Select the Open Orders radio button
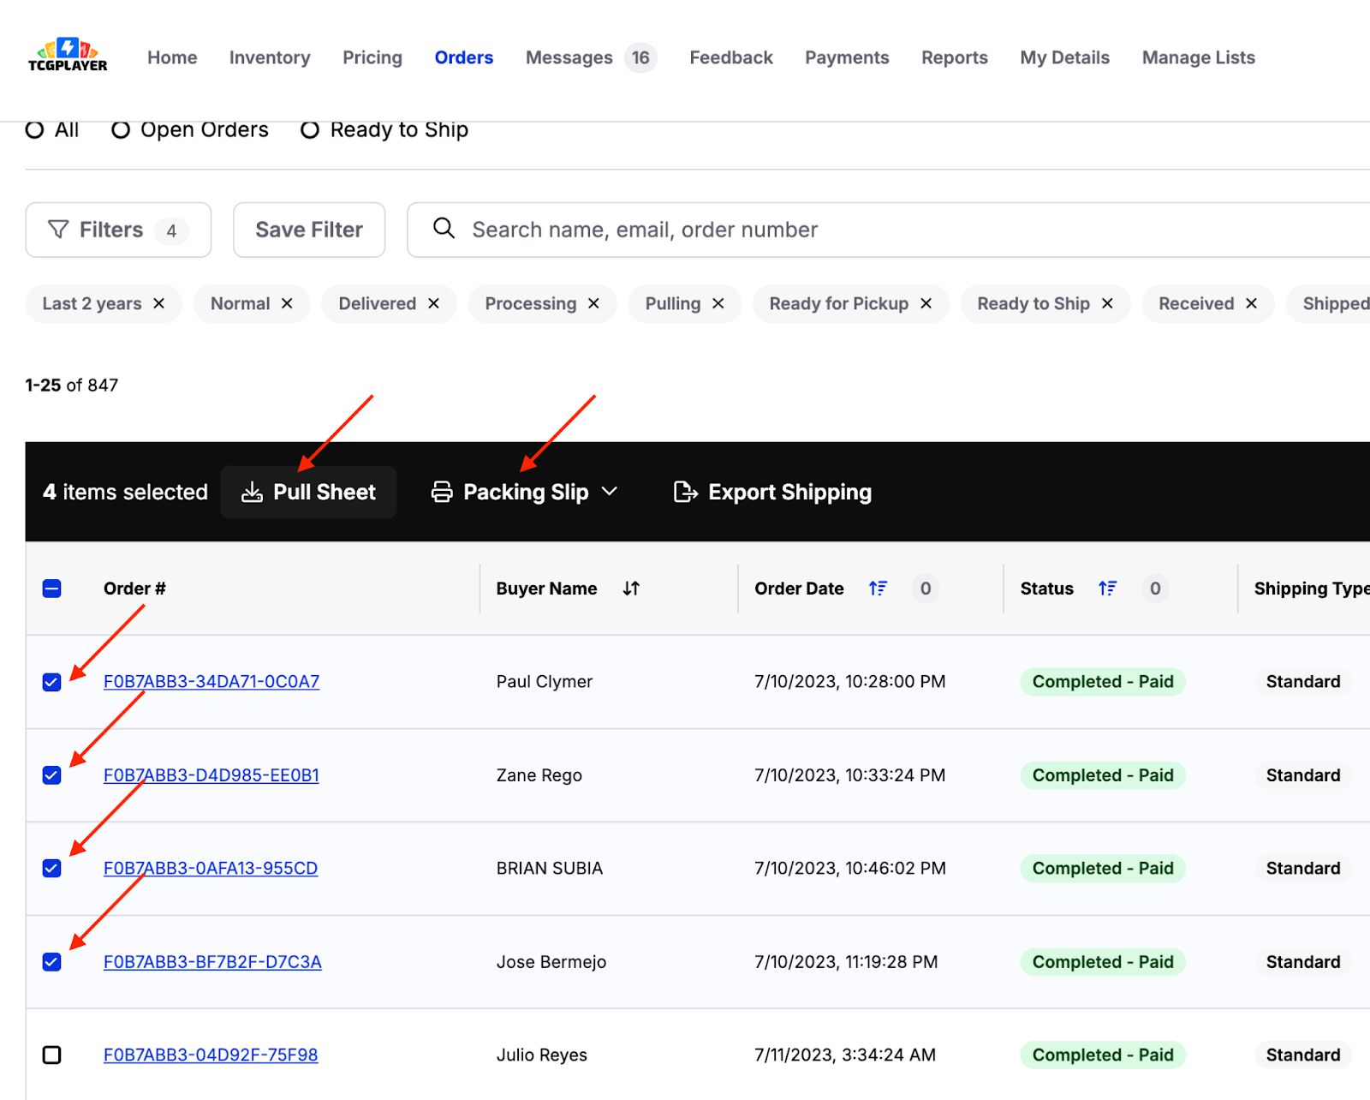This screenshot has height=1100, width=1370. 121,129
